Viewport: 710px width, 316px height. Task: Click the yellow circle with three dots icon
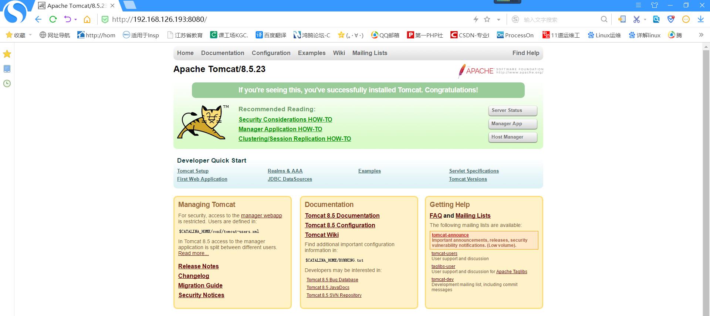point(686,19)
